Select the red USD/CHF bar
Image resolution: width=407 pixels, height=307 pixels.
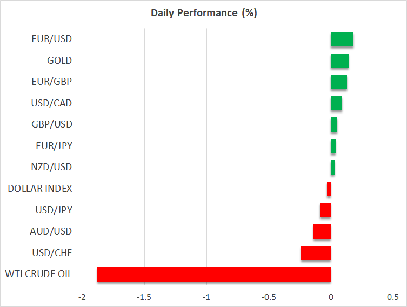coord(316,253)
